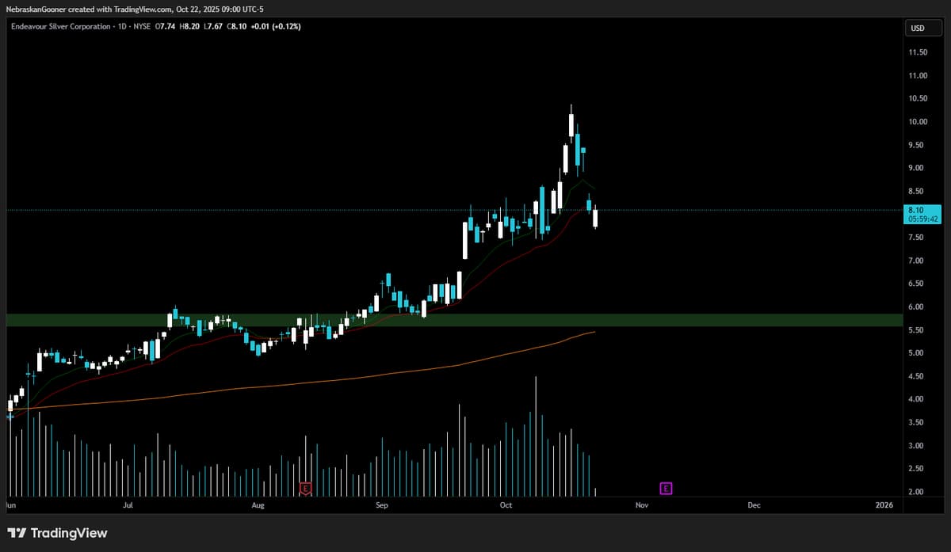Click the 11.50 price on the right scale

917,52
